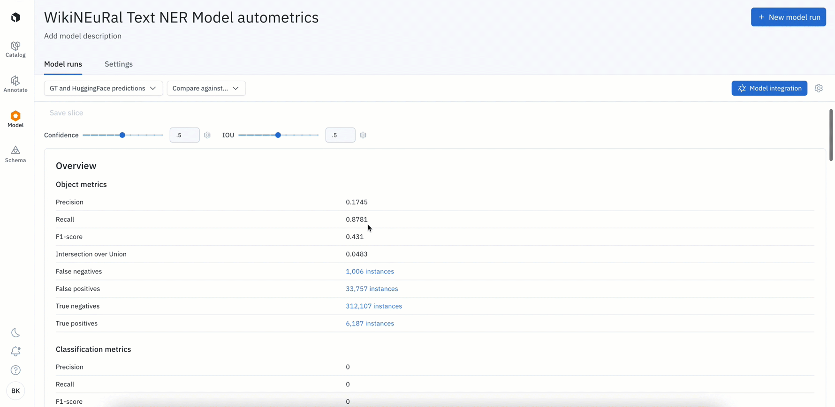Click the True negatives row label

pyautogui.click(x=77, y=306)
